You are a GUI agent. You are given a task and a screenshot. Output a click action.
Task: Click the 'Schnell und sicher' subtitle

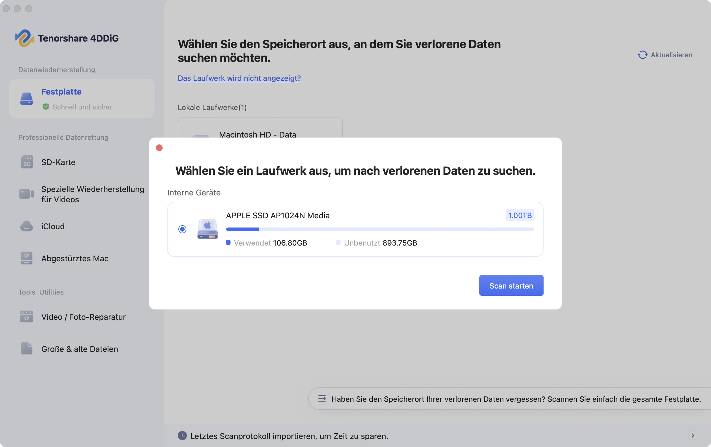tap(82, 107)
